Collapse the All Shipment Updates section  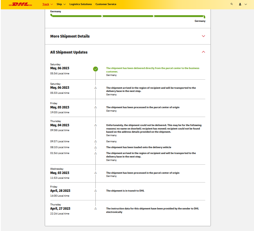[x=203, y=52]
